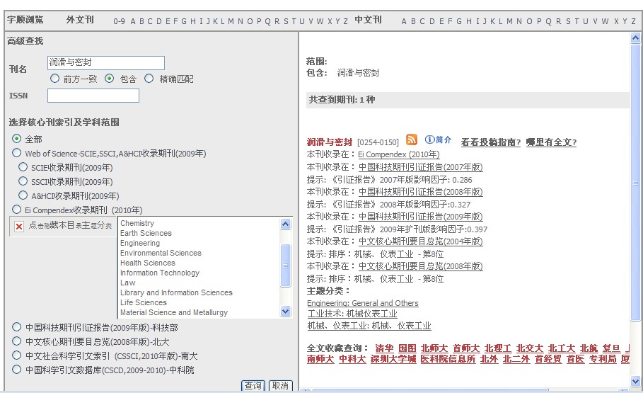
Task: Select Ei Compendex收录期刊 (2010年) radio option
Action: pos(16,210)
